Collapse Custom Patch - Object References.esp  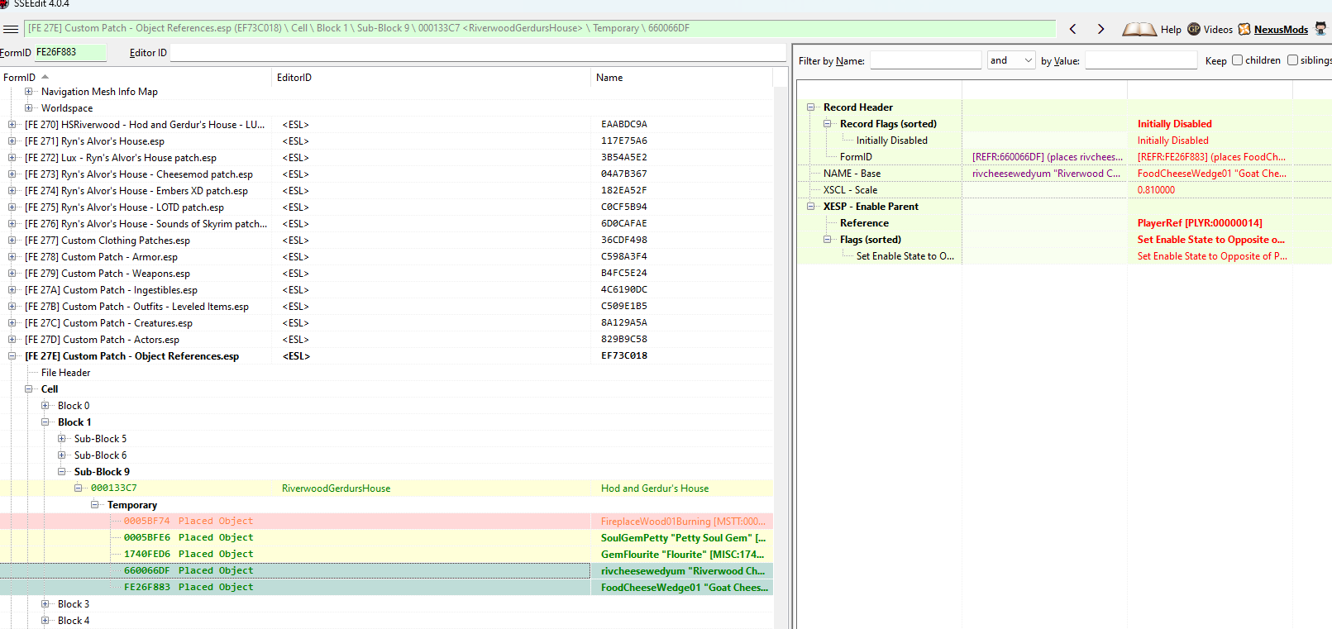pyautogui.click(x=12, y=356)
